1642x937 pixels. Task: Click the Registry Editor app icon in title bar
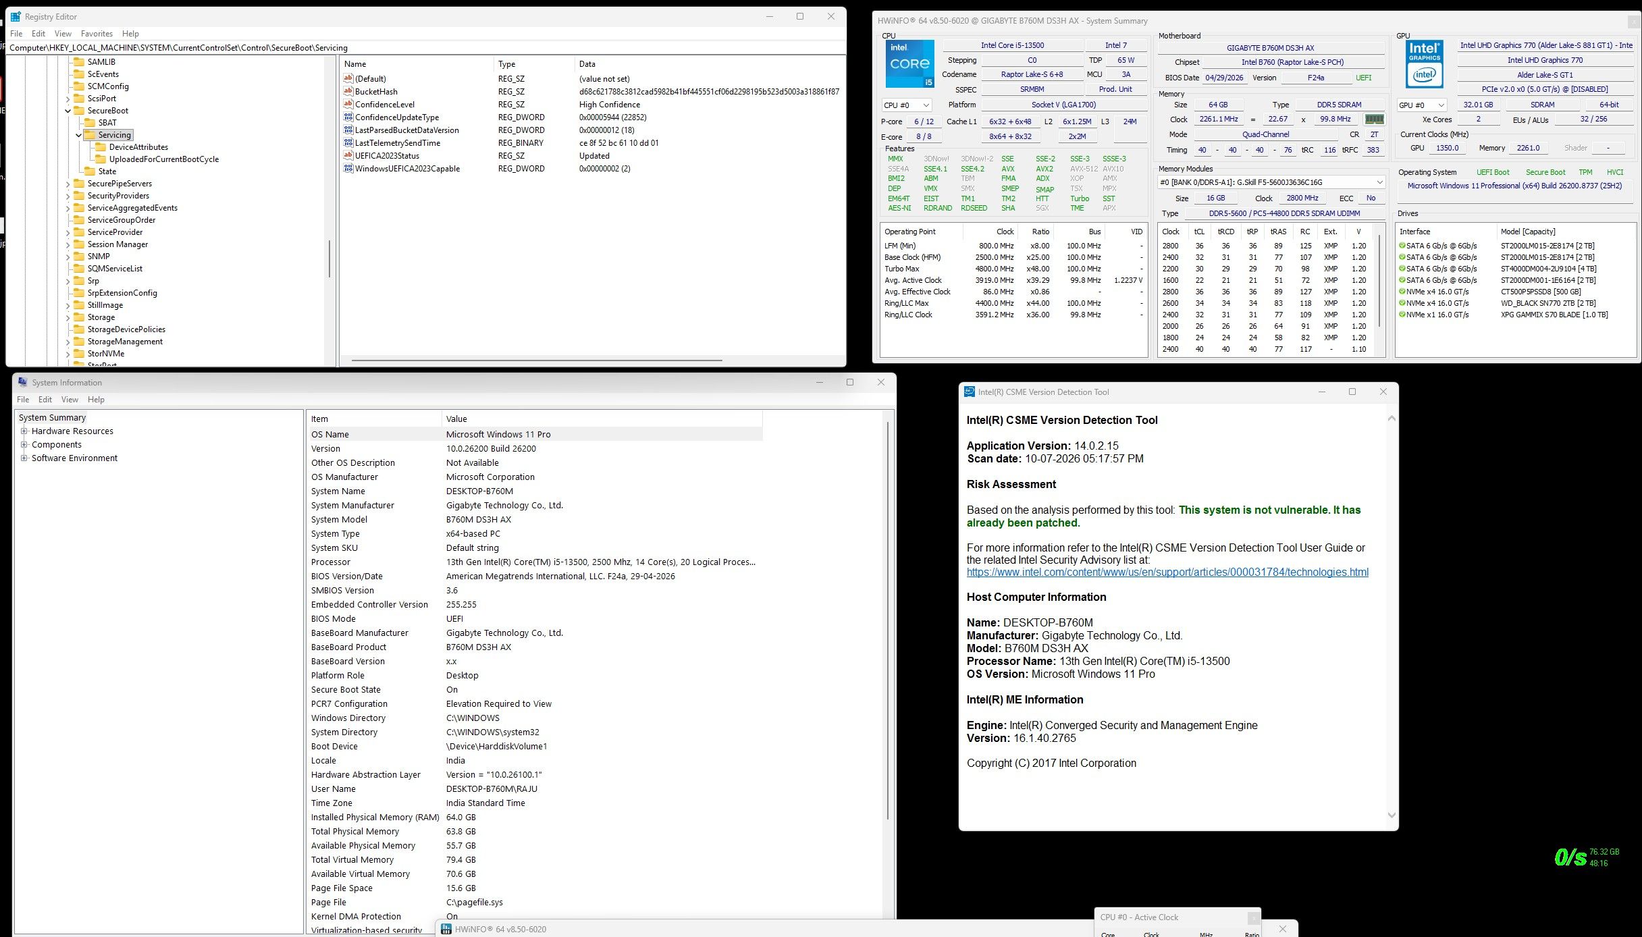16,17
